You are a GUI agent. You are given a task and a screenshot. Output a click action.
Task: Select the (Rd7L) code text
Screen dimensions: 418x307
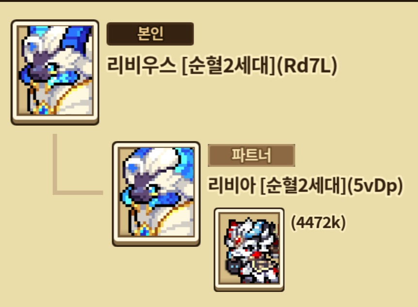pos(307,65)
